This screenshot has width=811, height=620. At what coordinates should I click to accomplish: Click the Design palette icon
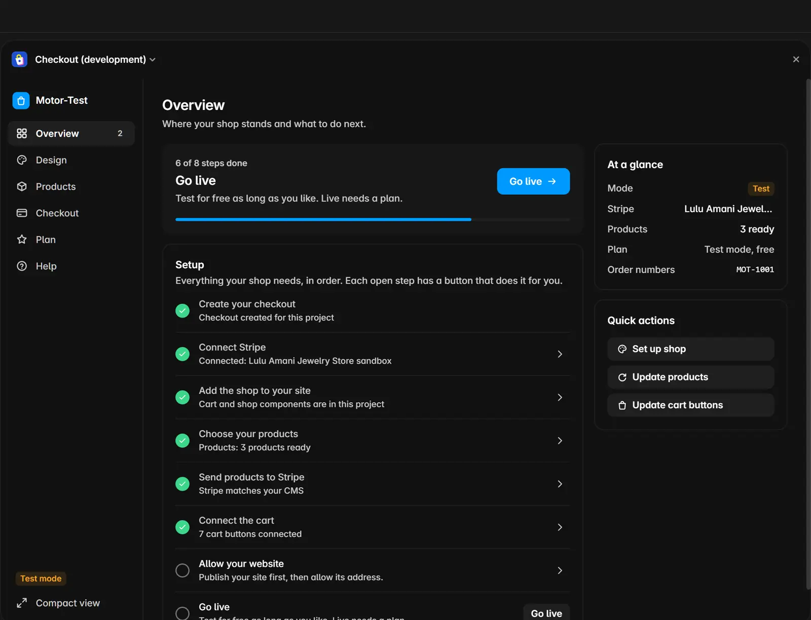[x=22, y=160]
